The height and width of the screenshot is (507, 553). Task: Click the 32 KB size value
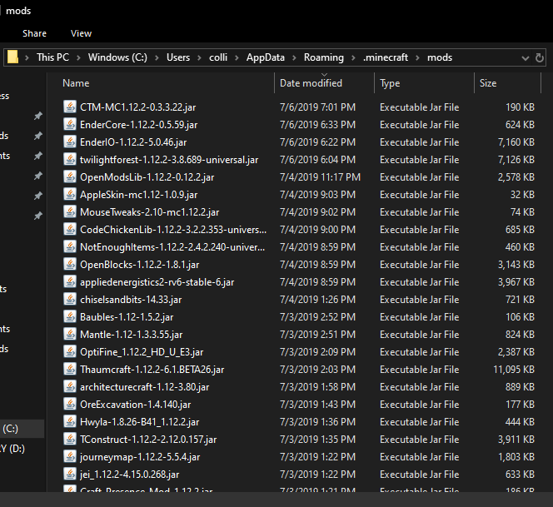pyautogui.click(x=523, y=195)
